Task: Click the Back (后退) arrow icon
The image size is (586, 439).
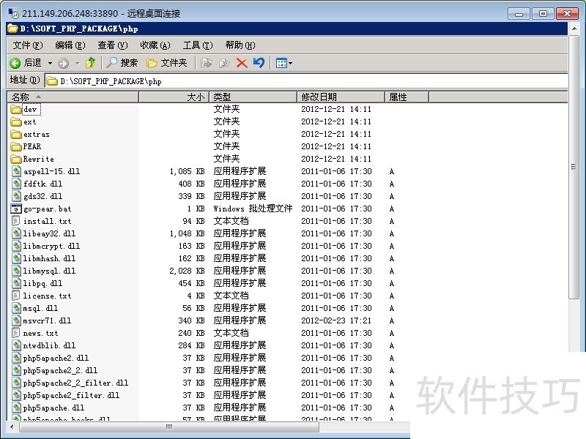Action: 15,64
